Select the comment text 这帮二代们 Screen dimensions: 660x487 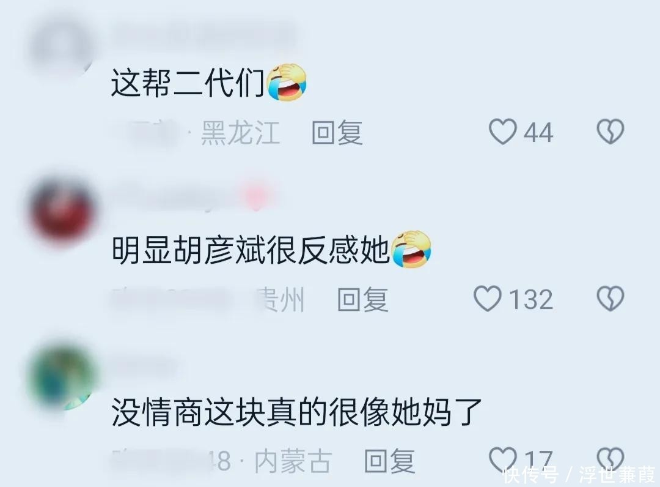(x=188, y=83)
